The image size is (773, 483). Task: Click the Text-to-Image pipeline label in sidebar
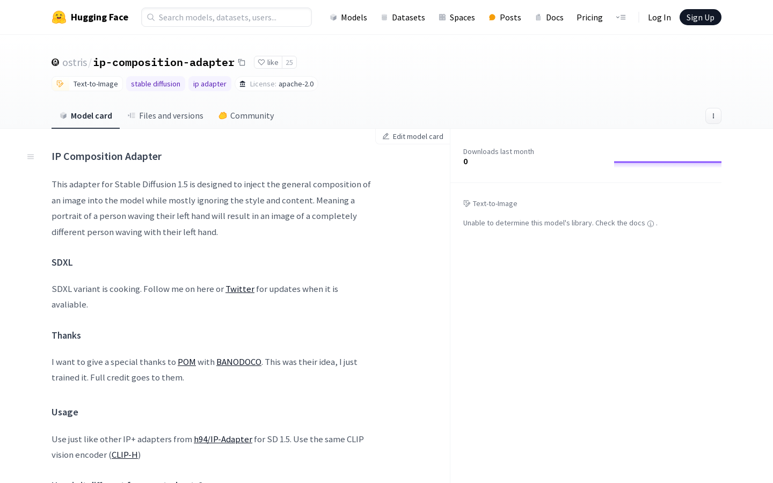(x=490, y=203)
